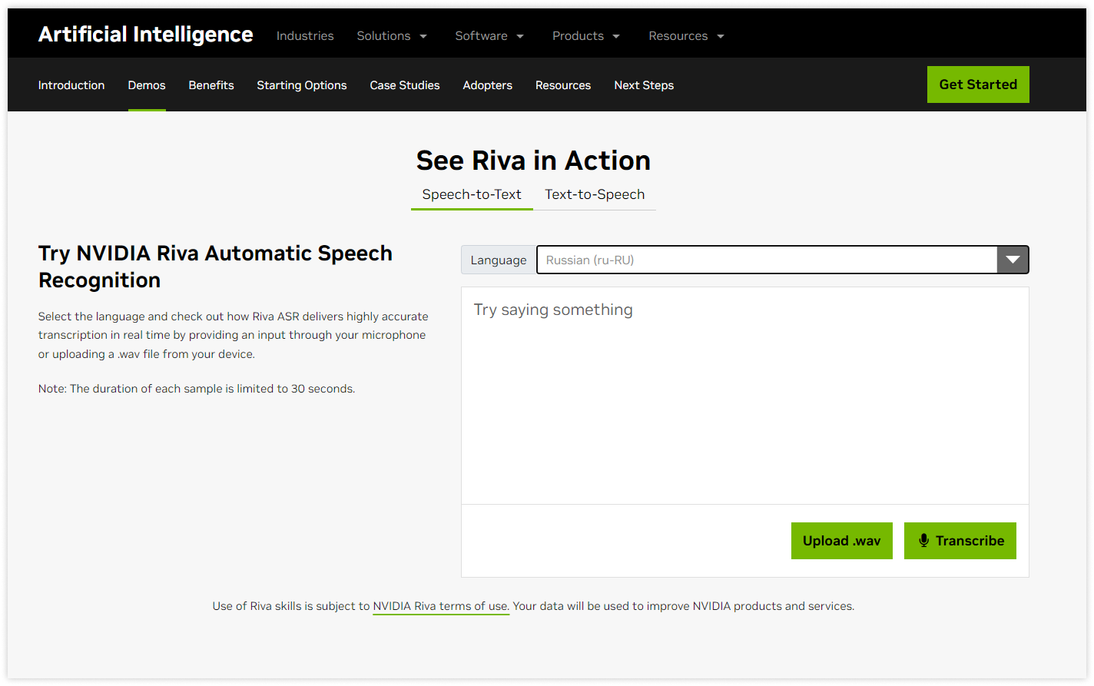Click the microphone icon in Transcribe button
The width and height of the screenshot is (1094, 686).
[x=923, y=541]
